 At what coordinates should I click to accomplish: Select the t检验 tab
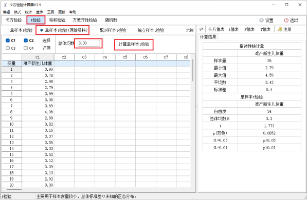(x=36, y=20)
